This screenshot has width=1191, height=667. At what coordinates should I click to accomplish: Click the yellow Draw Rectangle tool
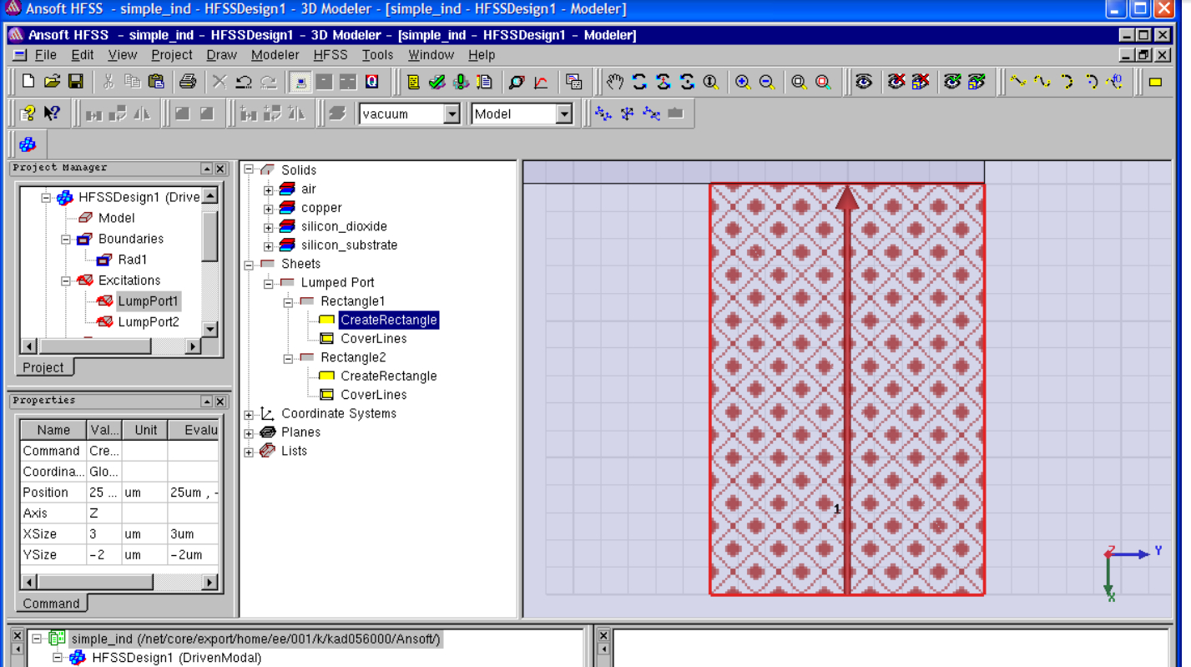pos(1156,82)
